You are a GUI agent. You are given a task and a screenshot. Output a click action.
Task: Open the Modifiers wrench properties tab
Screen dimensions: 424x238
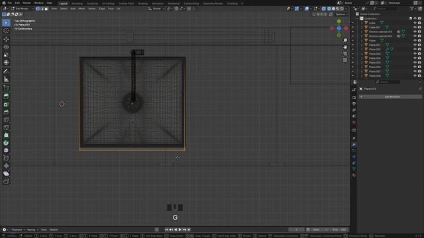click(x=354, y=145)
